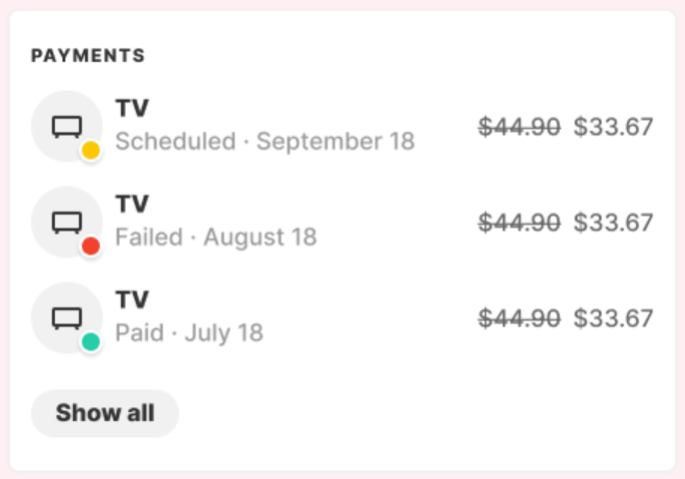The height and width of the screenshot is (479, 685).
Task: Click the TV icon for August payment
Action: (x=67, y=223)
